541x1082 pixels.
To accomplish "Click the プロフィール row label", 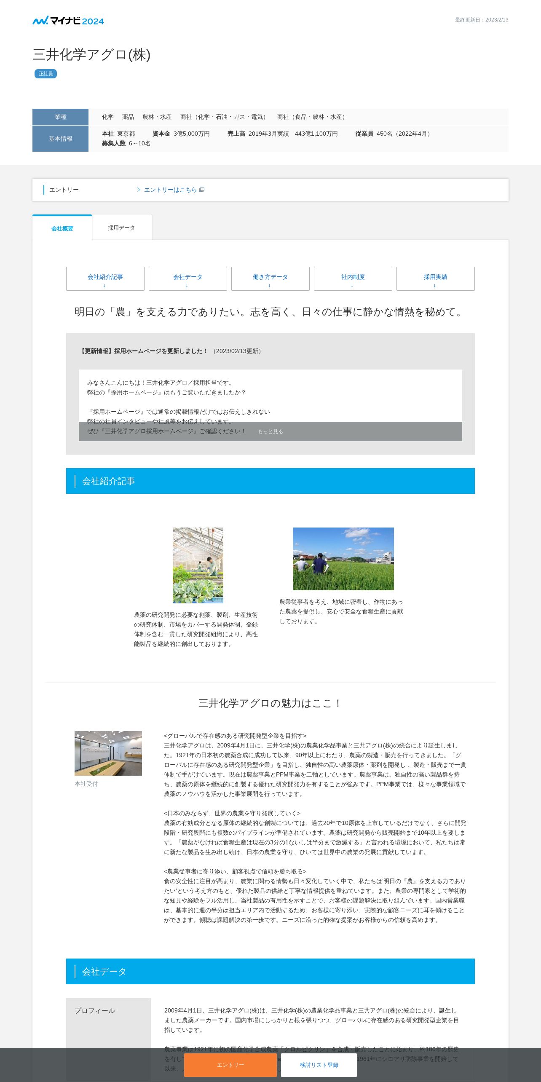I will click(x=95, y=1010).
